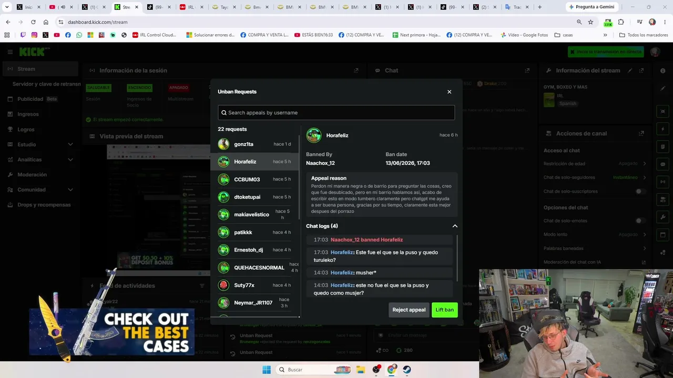This screenshot has height=378, width=673.
Task: Reload the page with the browser refresh icon
Action: coord(33,22)
